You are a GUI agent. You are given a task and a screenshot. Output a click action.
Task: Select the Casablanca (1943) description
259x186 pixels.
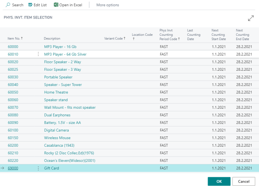[59, 145]
